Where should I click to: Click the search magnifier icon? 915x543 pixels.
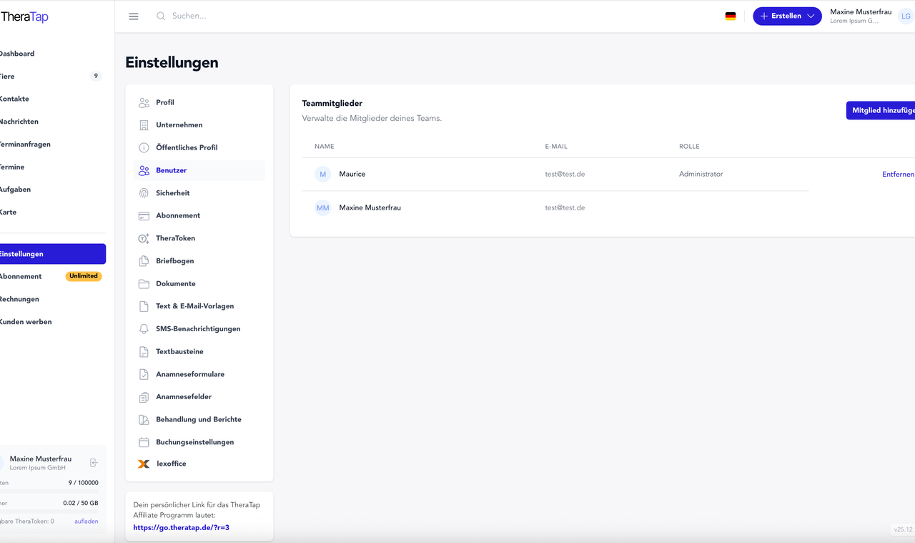click(161, 16)
